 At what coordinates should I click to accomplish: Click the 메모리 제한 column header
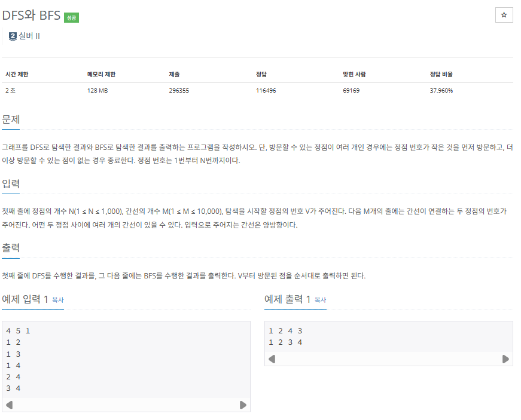(101, 74)
